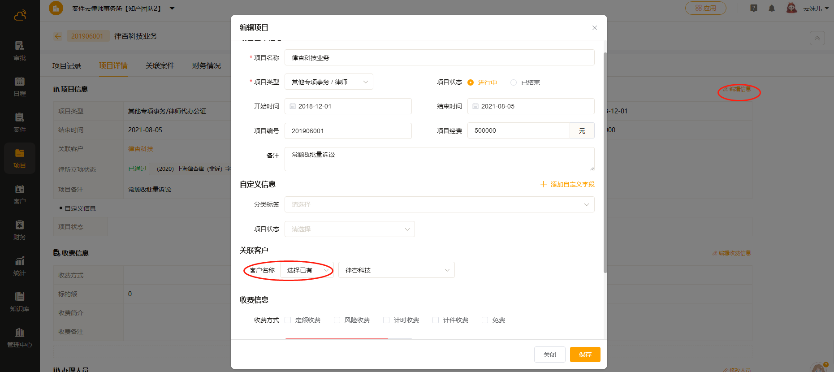
Task: Open the 日程 calendar sidebar icon
Action: point(20,87)
